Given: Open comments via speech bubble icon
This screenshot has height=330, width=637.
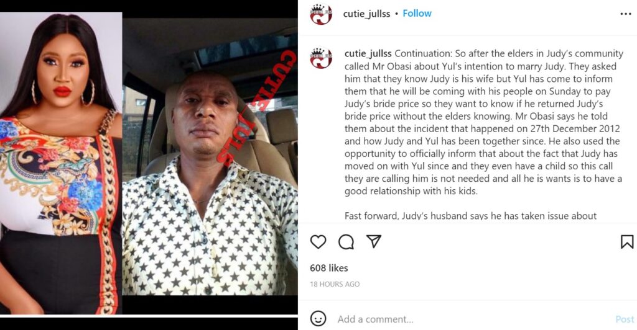Looking at the screenshot, I should (x=346, y=242).
